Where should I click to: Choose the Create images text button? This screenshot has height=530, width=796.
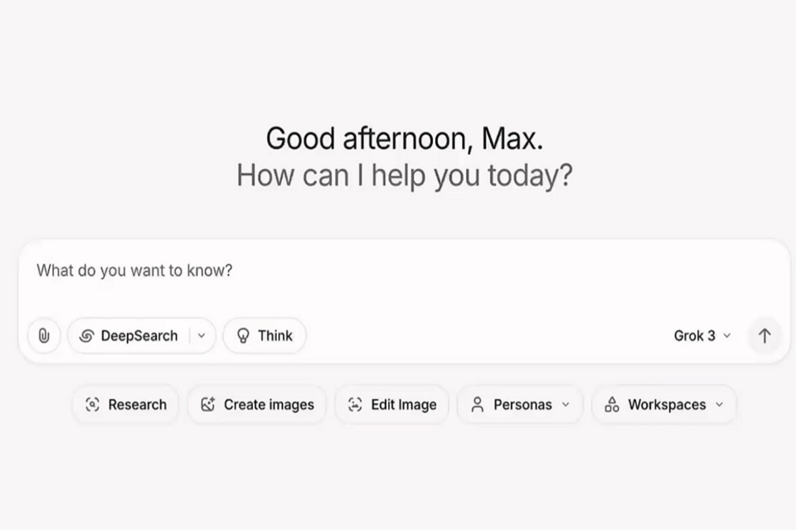coord(269,404)
